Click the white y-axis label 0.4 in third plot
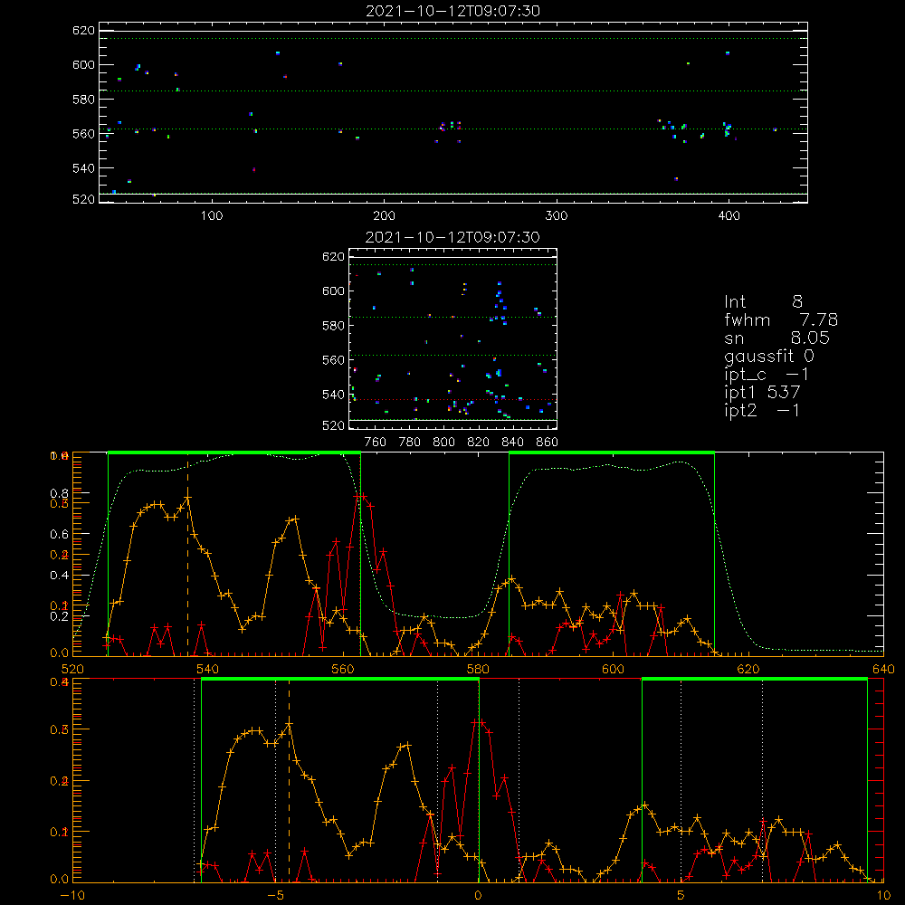The height and width of the screenshot is (905, 905). [60, 575]
